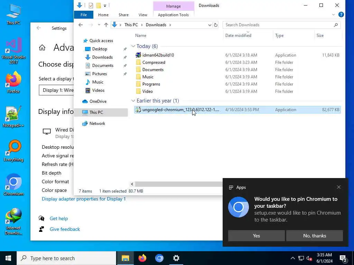Collapse the Earlier this year group
354x265 pixels.
click(x=133, y=101)
